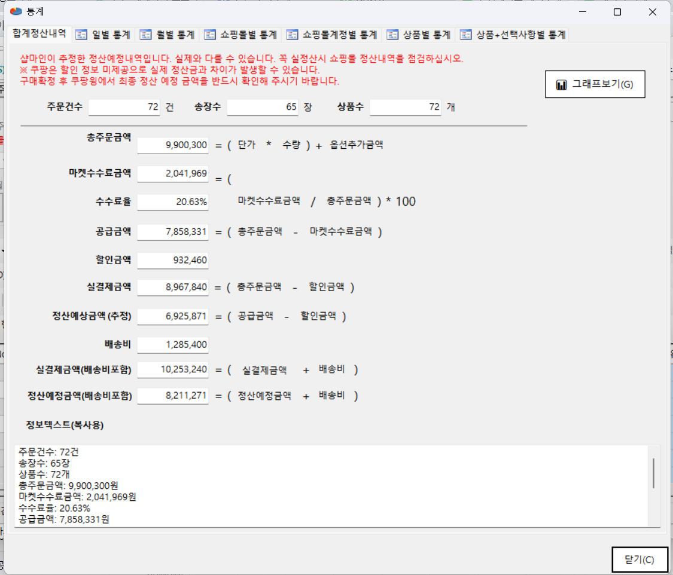Click the 쇼핑몰계정별 통계 tab icon

click(292, 35)
